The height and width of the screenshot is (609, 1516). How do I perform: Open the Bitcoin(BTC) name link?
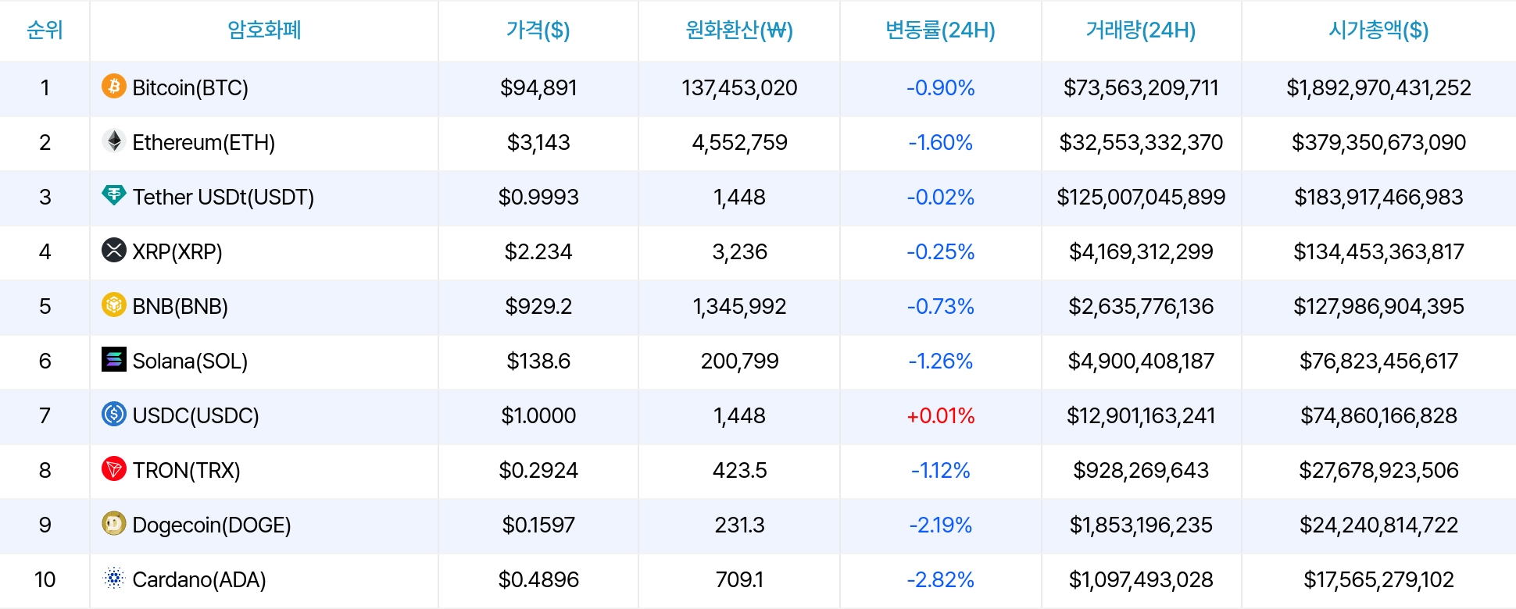tap(190, 87)
